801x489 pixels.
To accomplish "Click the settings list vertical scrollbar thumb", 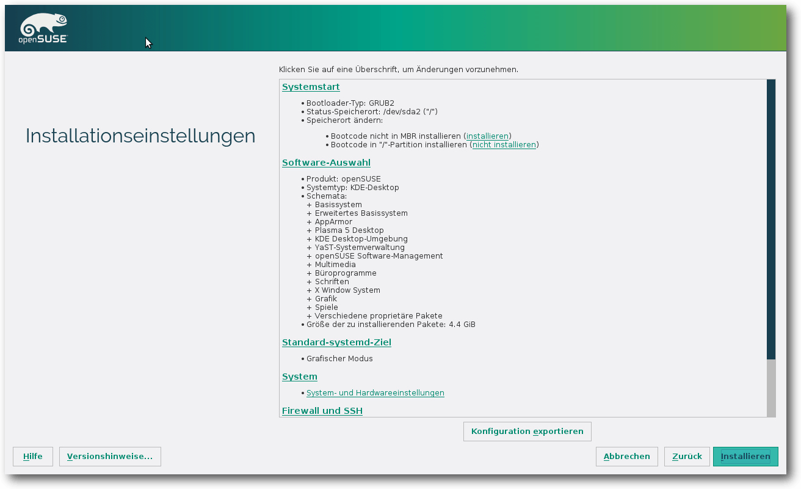I will [771, 219].
